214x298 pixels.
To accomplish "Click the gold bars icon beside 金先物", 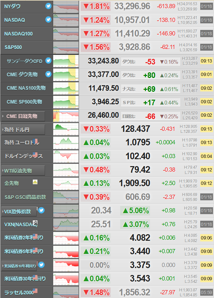I will [35, 182].
